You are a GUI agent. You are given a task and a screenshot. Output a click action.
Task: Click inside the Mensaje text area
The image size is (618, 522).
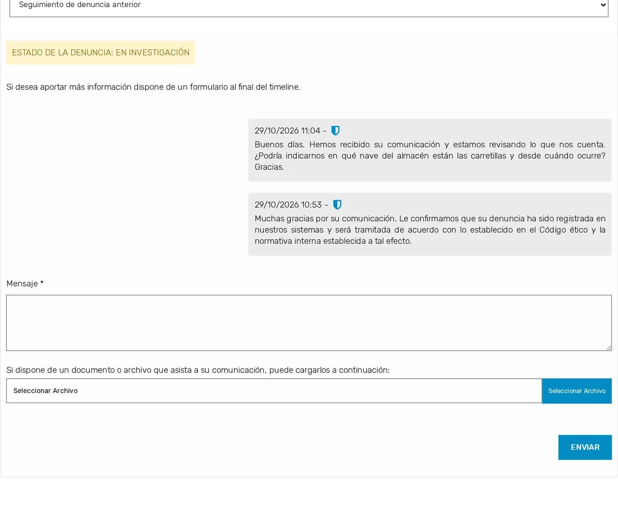click(309, 323)
